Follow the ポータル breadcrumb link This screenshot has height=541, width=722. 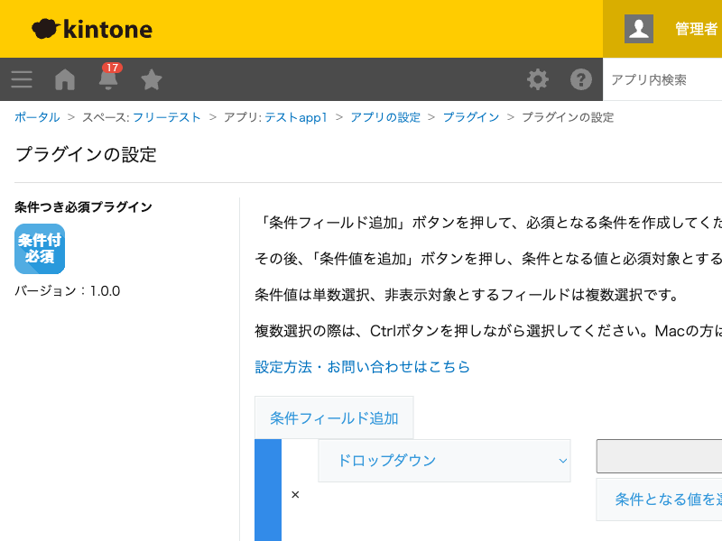(37, 117)
